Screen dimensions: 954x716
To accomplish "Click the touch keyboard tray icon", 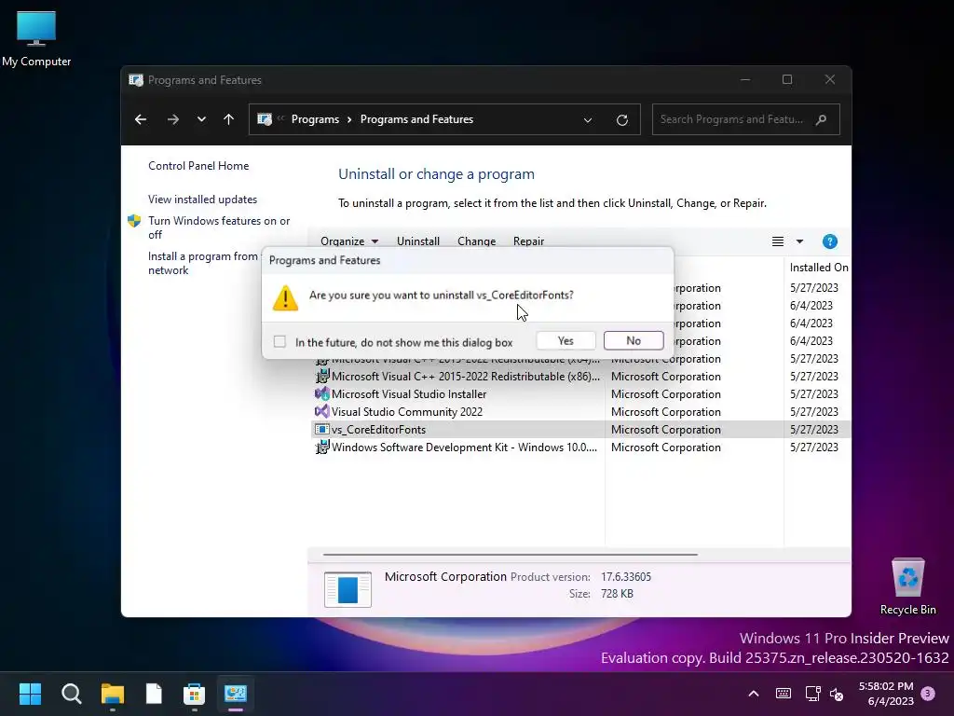I will 783,694.
